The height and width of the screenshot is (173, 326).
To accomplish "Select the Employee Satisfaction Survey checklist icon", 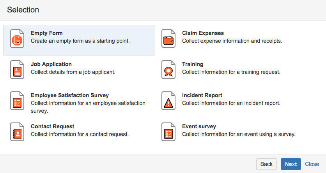I will pyautogui.click(x=17, y=101).
